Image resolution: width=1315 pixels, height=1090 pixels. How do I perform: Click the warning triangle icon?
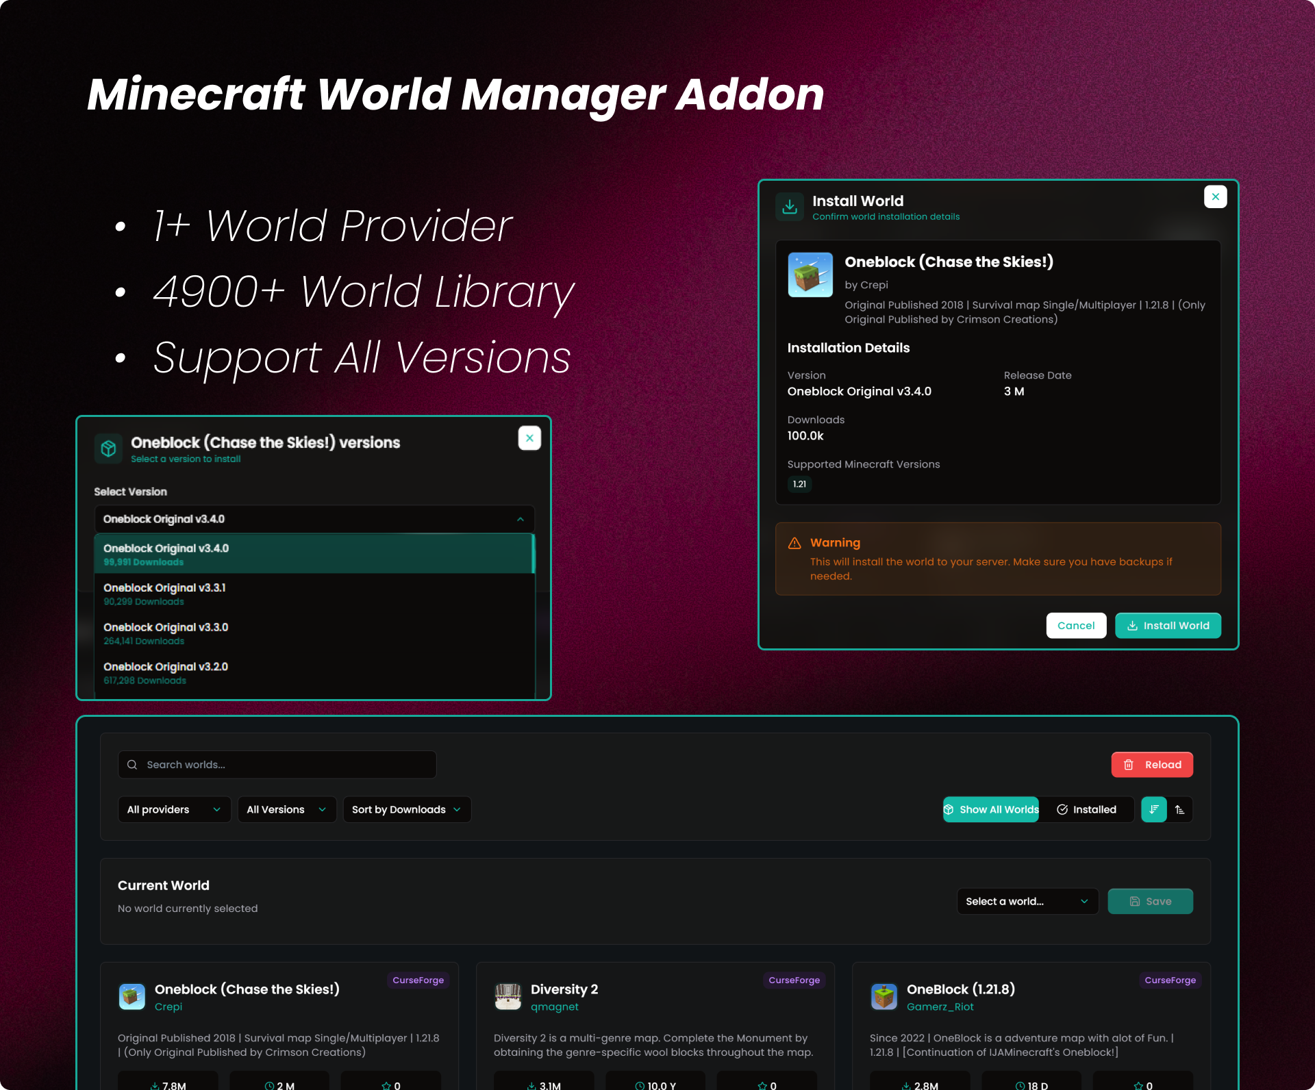coord(794,543)
